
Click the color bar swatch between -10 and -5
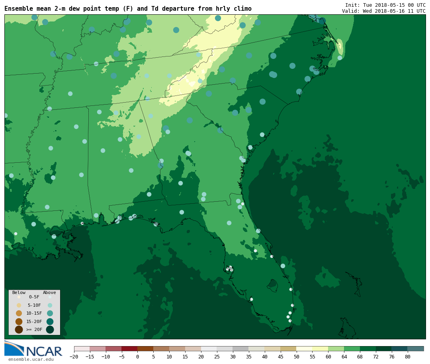(x=113, y=348)
